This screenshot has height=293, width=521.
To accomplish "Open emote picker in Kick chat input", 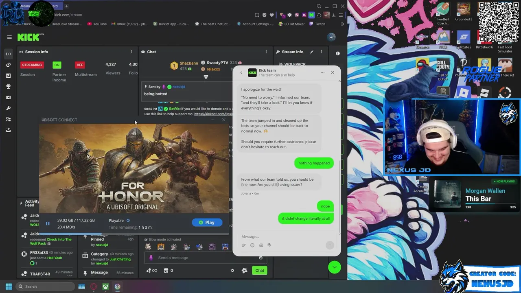I will click(x=261, y=258).
